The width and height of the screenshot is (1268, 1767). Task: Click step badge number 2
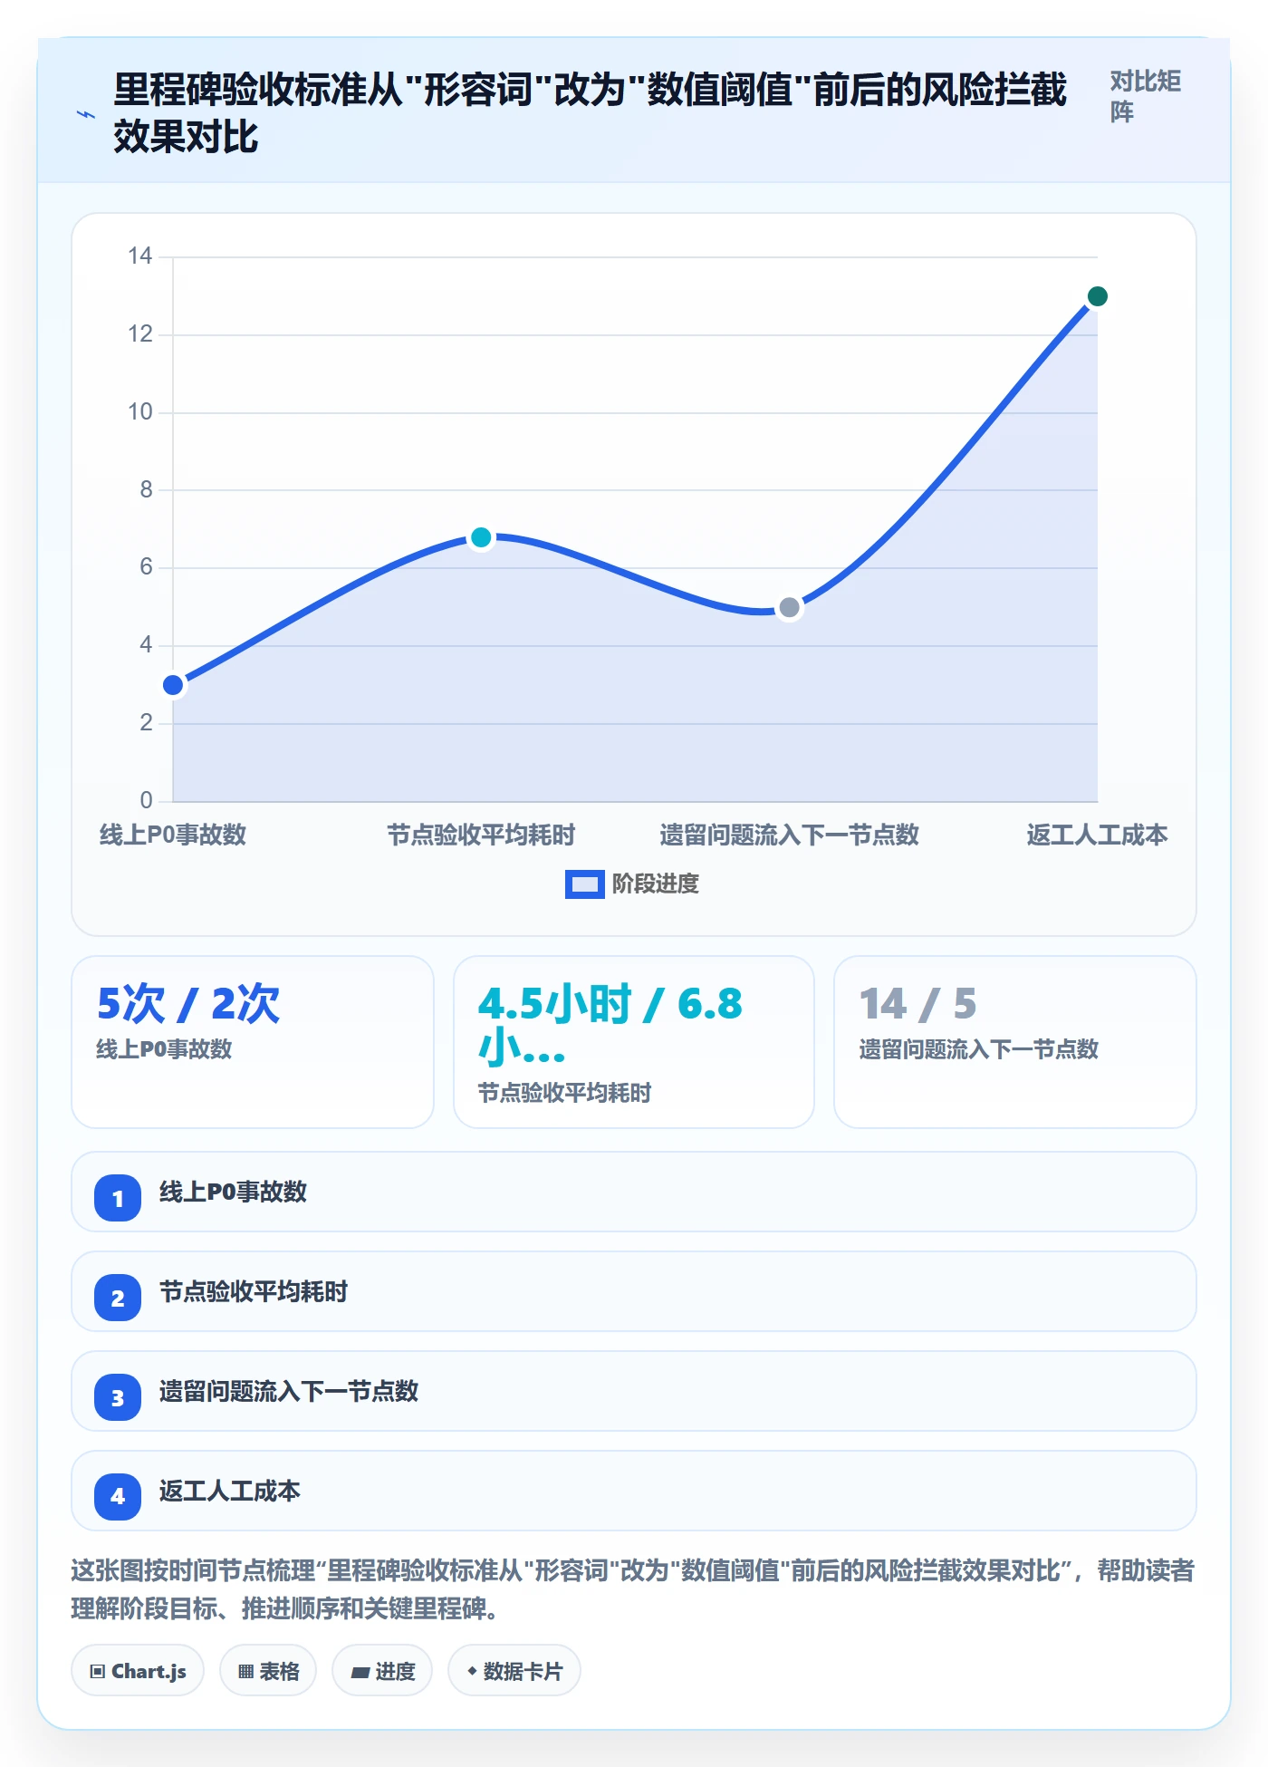pos(118,1298)
